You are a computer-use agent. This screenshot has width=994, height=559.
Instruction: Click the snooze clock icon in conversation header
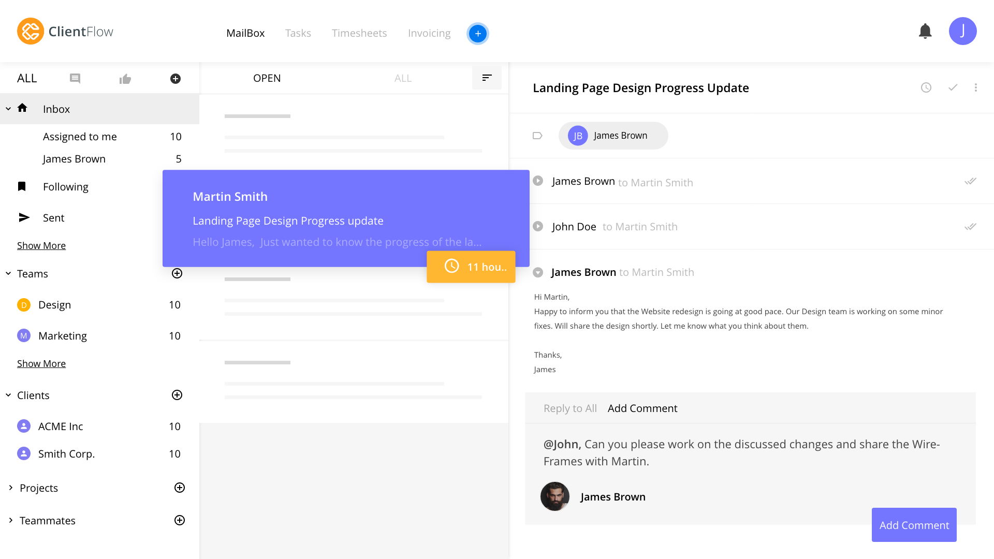point(926,87)
